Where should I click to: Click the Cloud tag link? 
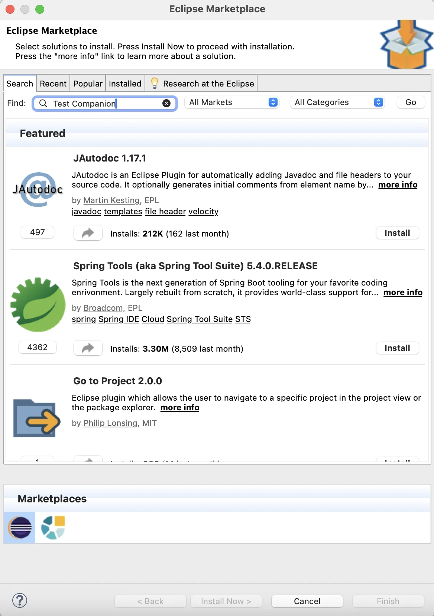tap(153, 319)
